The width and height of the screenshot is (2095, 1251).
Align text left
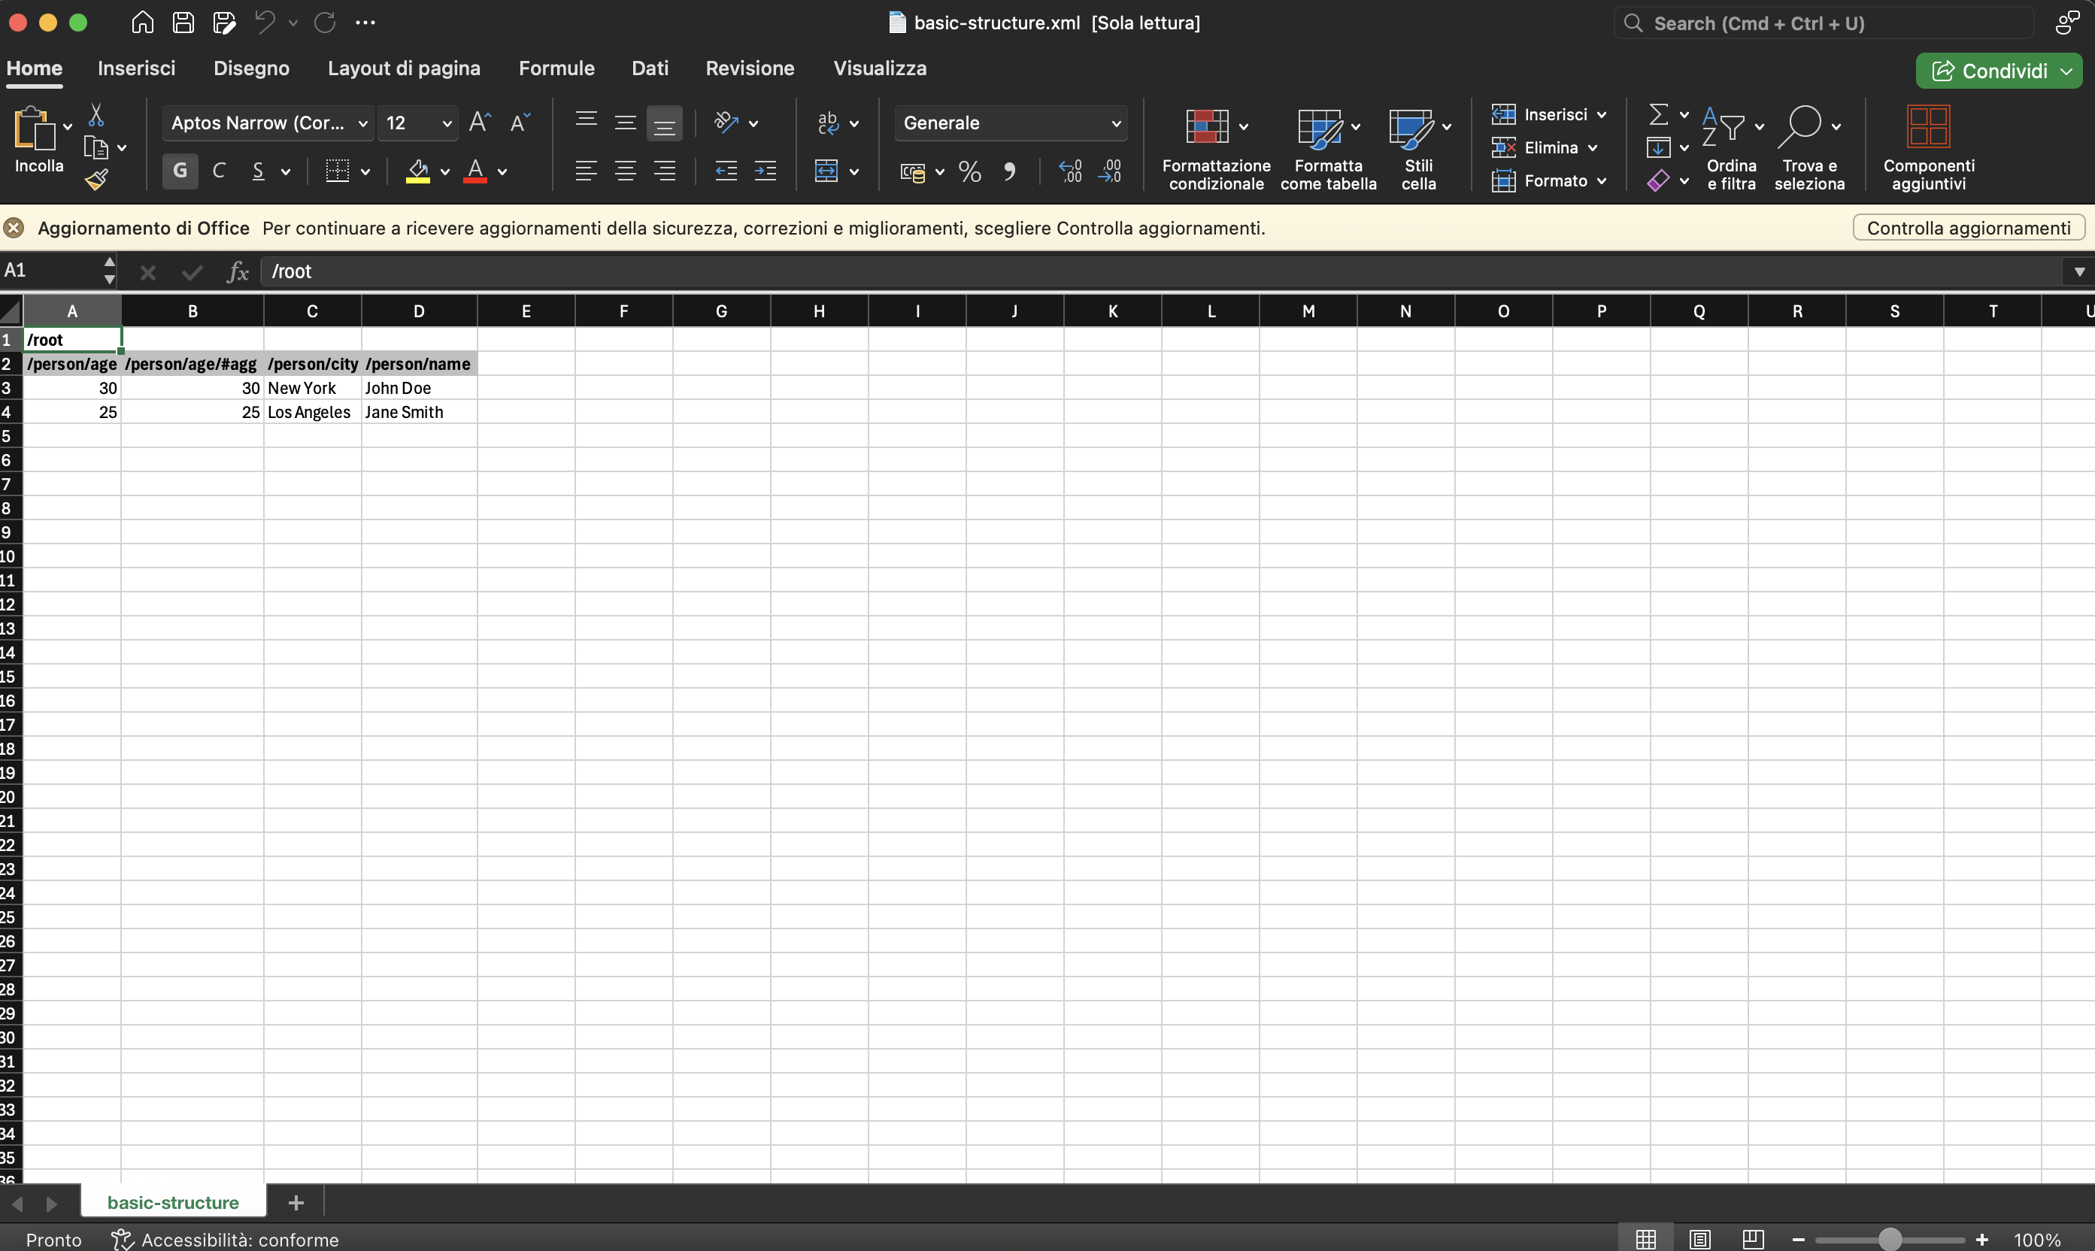[586, 172]
